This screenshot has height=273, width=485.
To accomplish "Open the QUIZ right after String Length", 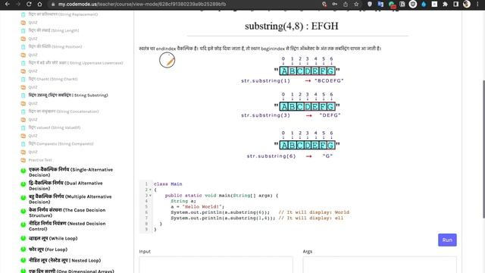I will pyautogui.click(x=33, y=39).
